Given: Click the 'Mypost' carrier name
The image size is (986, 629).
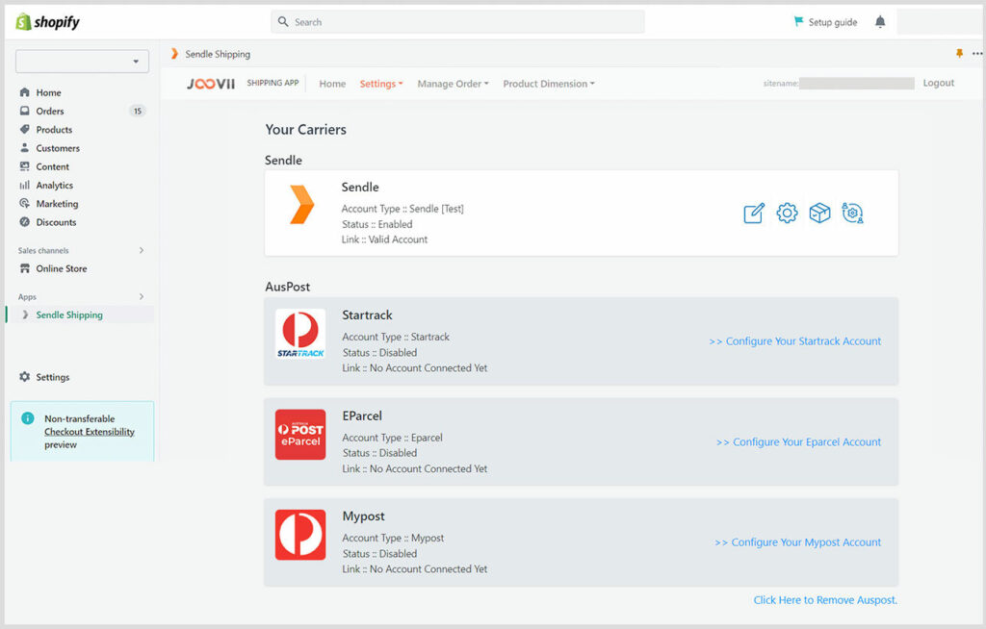Looking at the screenshot, I should [x=363, y=516].
